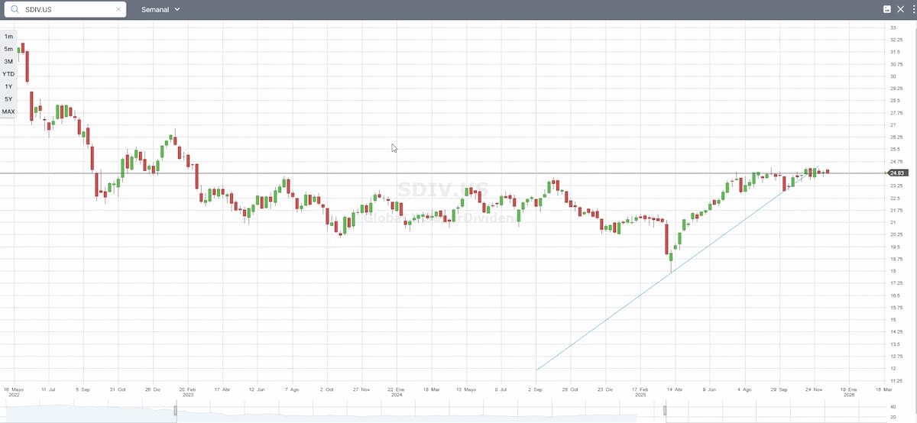Grab the right navigator range handle
This screenshot has height=423, width=917.
pos(666,412)
